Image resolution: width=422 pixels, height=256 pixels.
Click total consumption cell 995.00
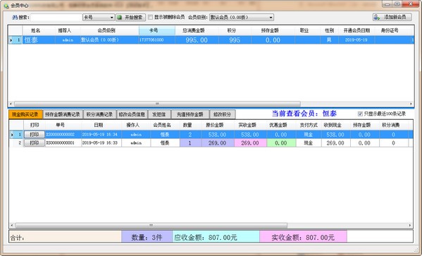[x=197, y=40]
